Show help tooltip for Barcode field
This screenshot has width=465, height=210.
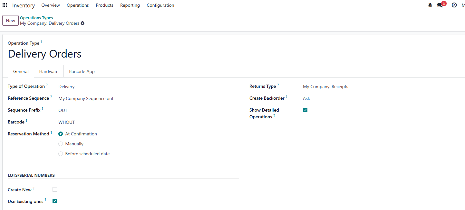26,121
